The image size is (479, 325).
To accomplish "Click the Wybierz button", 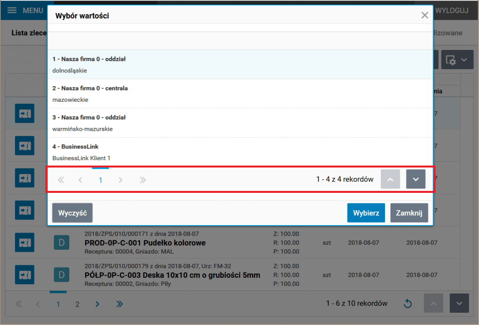I will (366, 213).
